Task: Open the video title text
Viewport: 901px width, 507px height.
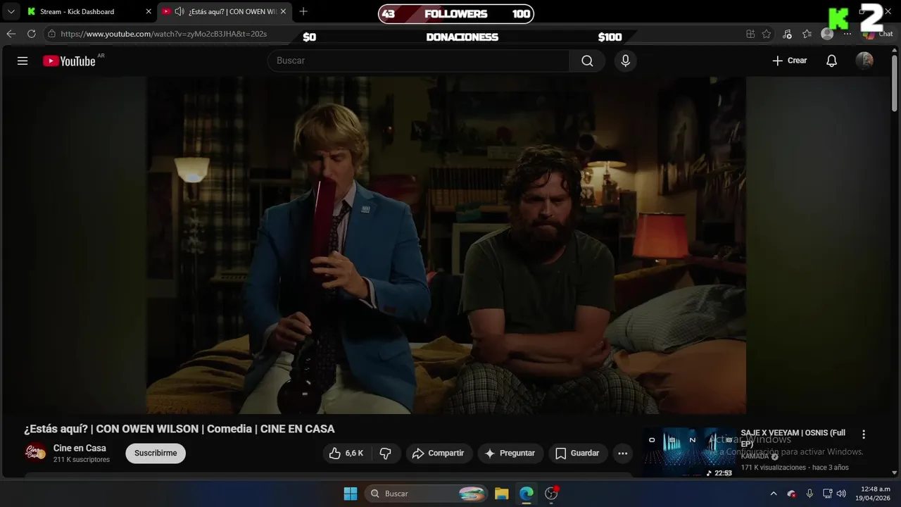Action: [x=179, y=429]
